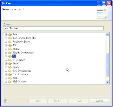Click the wizard list scroll down arrow

107,82
